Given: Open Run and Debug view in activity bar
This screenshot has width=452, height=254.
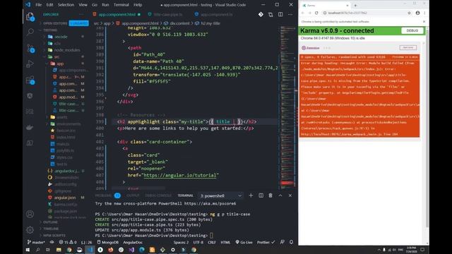Looking at the screenshot, I should point(30,64).
